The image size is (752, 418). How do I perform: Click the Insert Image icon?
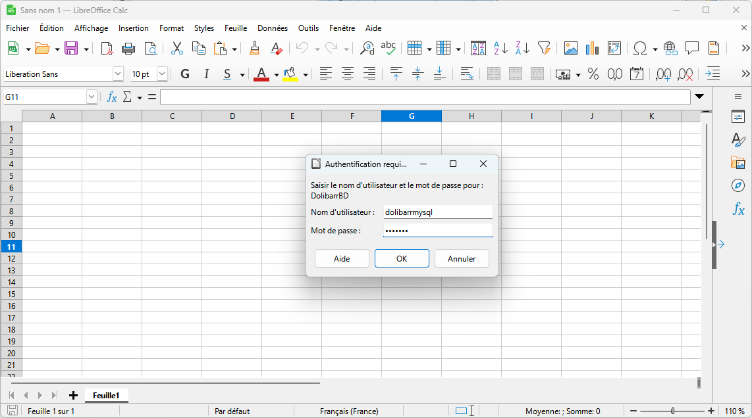pyautogui.click(x=570, y=48)
